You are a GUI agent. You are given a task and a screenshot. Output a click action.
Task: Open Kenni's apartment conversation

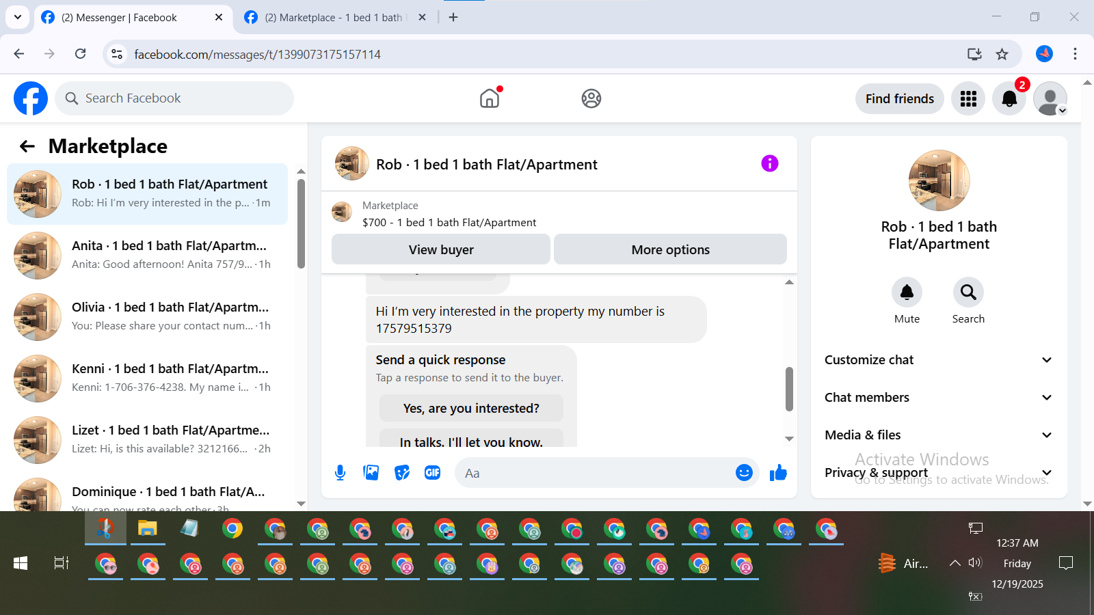[147, 379]
